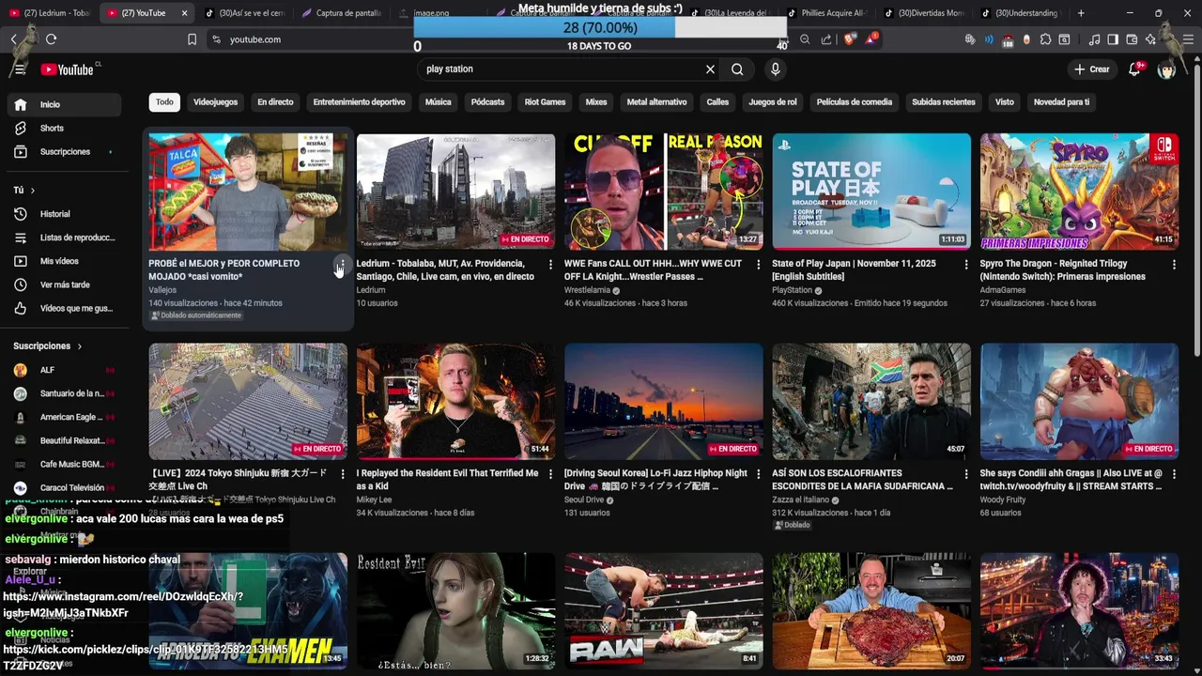Open the Vallejos channel link
Image resolution: width=1202 pixels, height=676 pixels.
pyautogui.click(x=162, y=290)
